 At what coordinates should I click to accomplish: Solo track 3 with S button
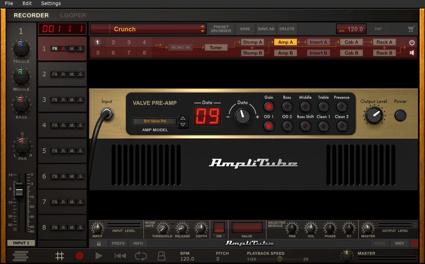pos(80,99)
